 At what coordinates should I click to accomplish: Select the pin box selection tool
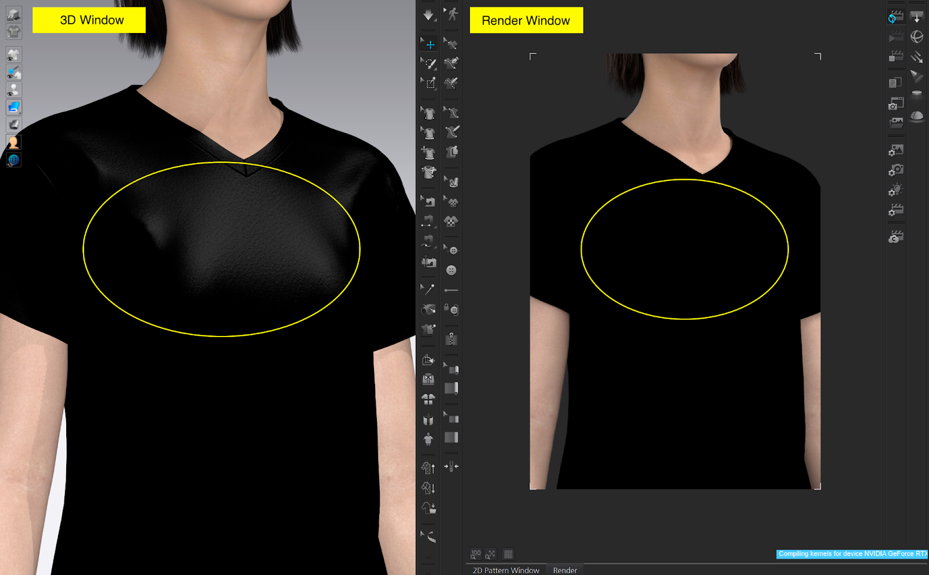tap(429, 83)
